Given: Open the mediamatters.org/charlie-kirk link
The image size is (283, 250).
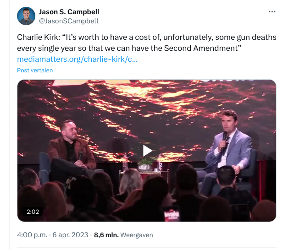Looking at the screenshot, I should coord(77,59).
